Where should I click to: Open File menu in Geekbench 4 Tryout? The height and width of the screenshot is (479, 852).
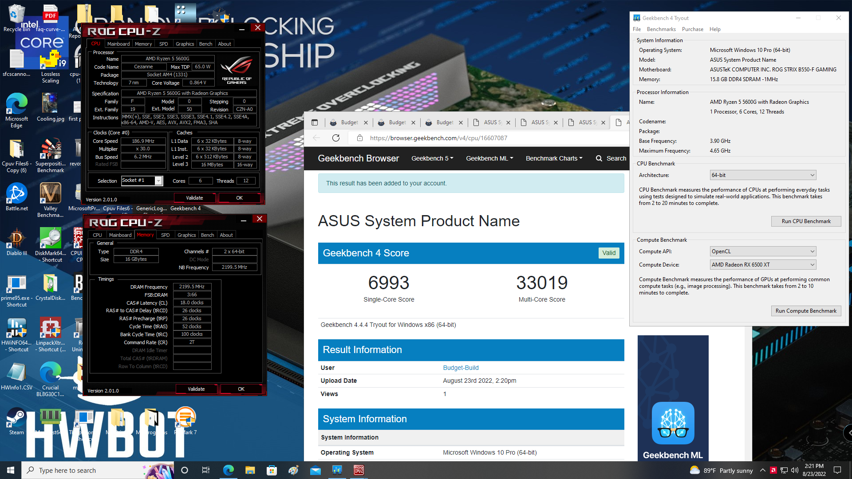[x=637, y=29]
